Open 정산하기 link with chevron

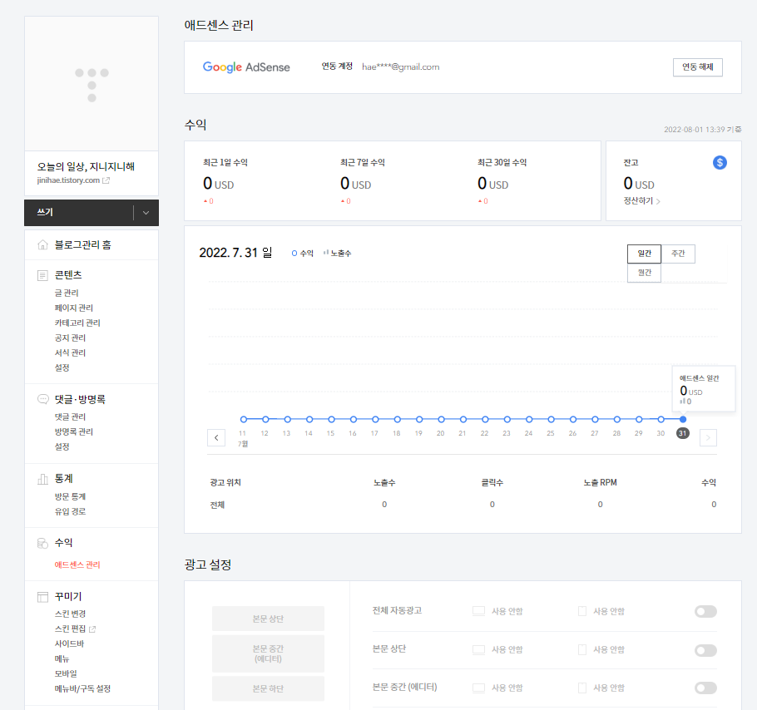pos(641,200)
